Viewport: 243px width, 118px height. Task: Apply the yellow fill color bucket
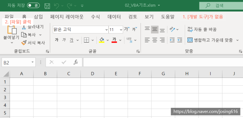pos(102,40)
